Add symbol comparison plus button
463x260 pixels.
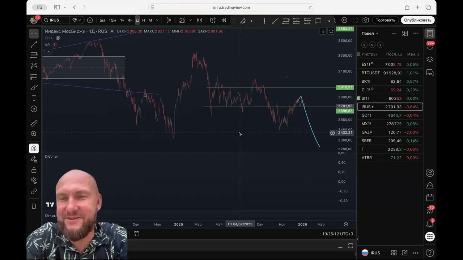pyautogui.click(x=90, y=20)
